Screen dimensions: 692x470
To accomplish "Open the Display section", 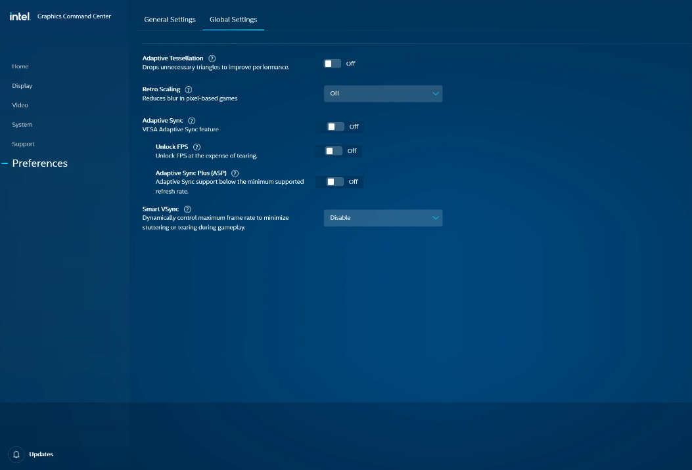I will point(22,86).
